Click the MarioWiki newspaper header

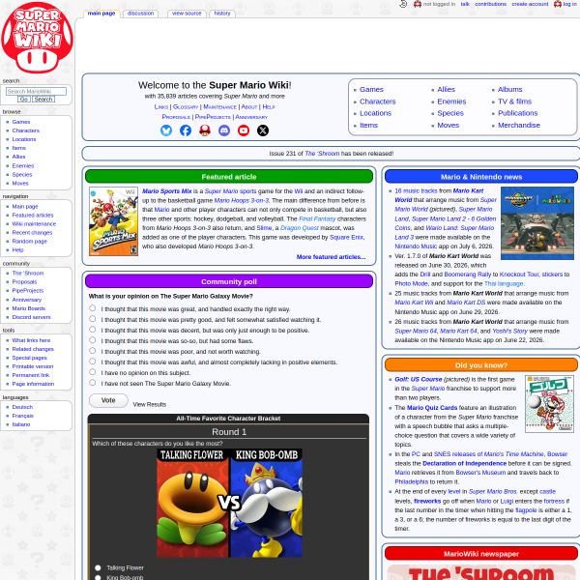pos(481,554)
